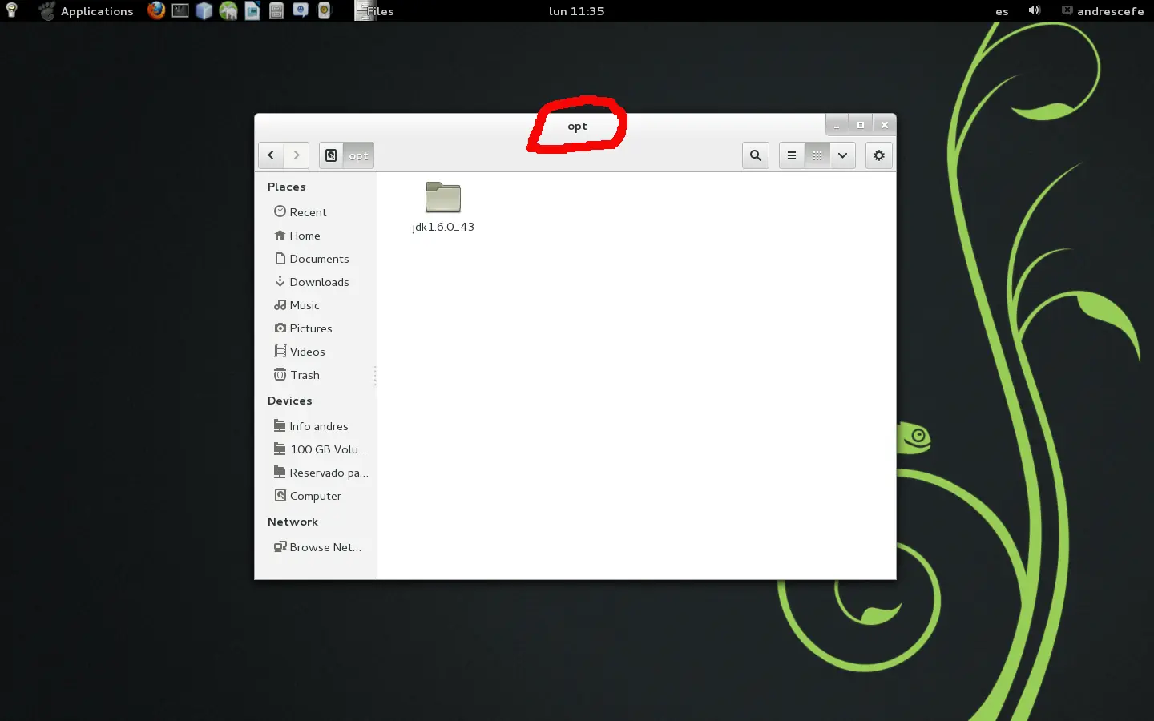This screenshot has height=721, width=1154.
Task: Go back with the left arrow button
Action: [271, 155]
